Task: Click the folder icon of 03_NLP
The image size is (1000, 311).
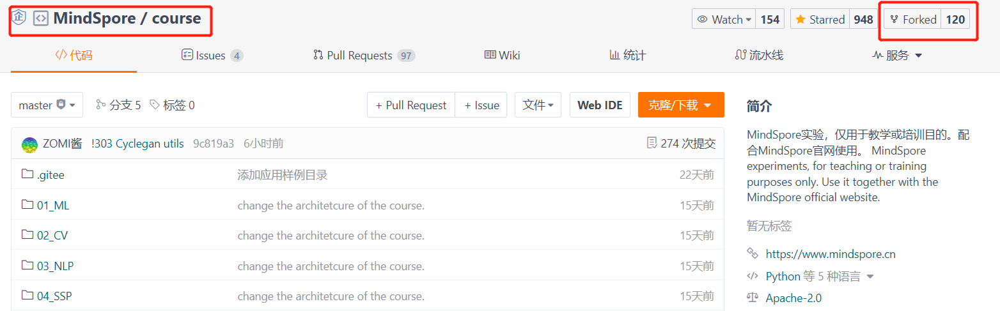Action: (x=27, y=265)
